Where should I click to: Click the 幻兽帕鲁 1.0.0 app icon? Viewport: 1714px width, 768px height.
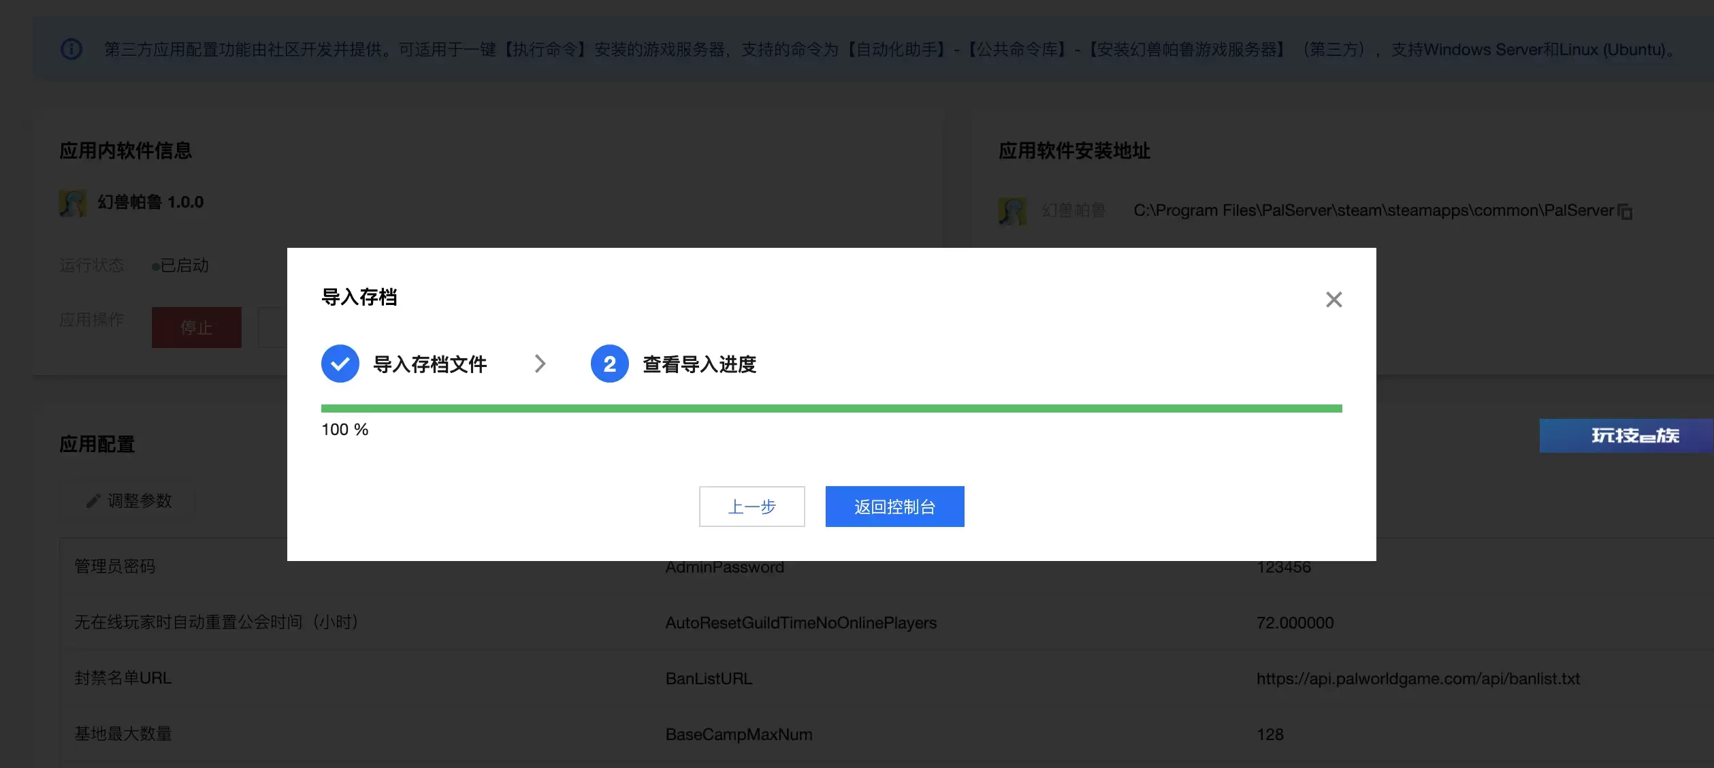pyautogui.click(x=73, y=203)
